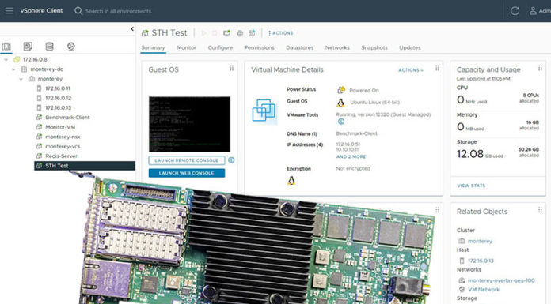Click the launch console toolbar icon
Image resolution: width=551 pixels, height=304 pixels.
pyautogui.click(x=226, y=33)
